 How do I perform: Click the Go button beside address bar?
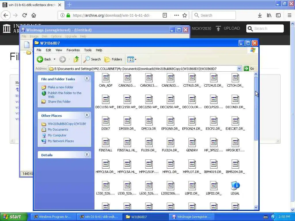(249, 68)
